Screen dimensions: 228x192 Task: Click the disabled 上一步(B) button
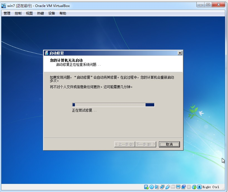125,144
